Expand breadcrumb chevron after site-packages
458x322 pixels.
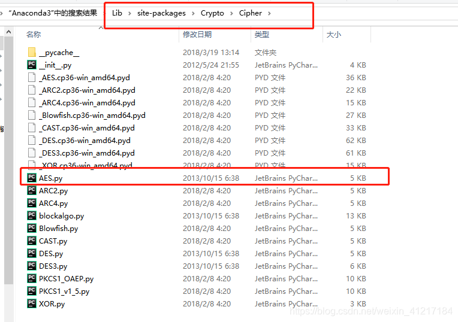pos(193,13)
